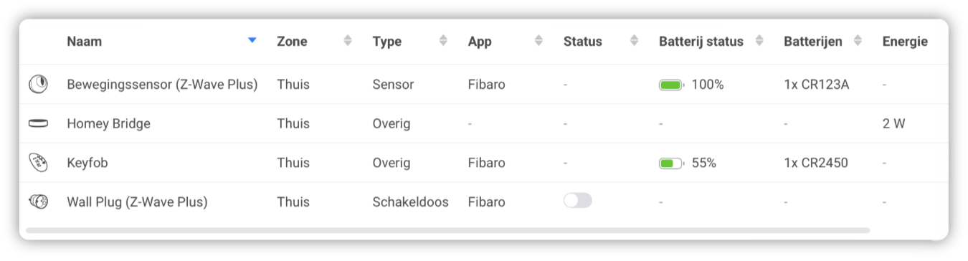Click the 55% battery indicator icon
This screenshot has height=261, width=968.
pos(672,163)
